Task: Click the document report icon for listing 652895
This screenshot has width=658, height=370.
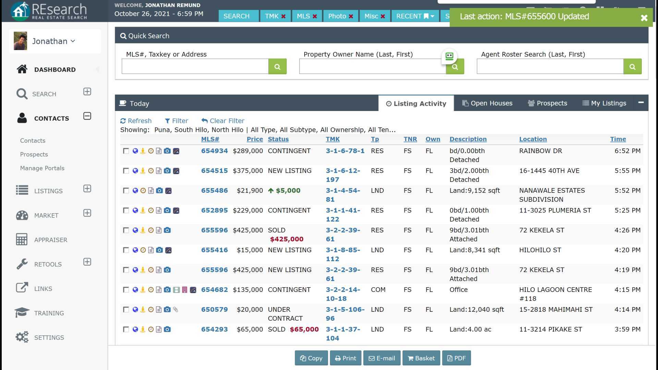Action: [x=159, y=211]
